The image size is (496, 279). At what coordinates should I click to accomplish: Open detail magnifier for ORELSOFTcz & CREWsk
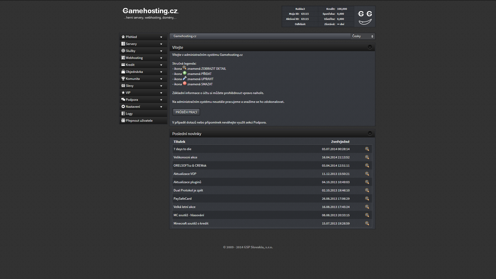click(x=367, y=166)
